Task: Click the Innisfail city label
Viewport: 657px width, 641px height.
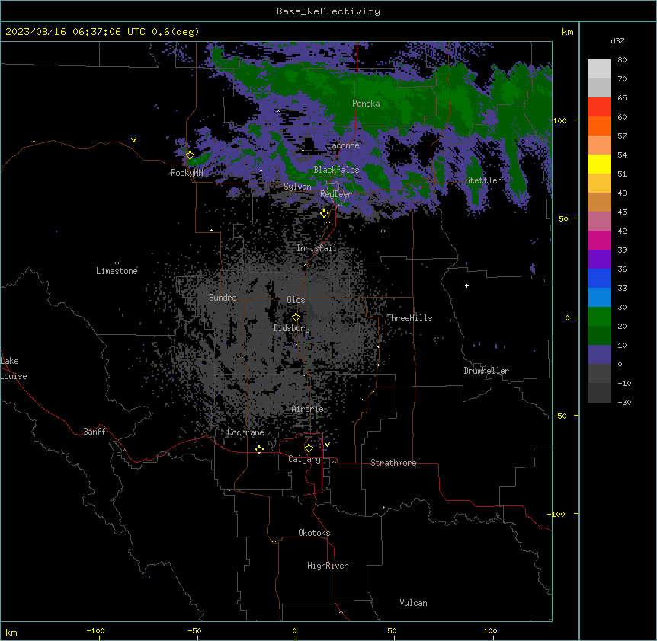Action: point(316,248)
